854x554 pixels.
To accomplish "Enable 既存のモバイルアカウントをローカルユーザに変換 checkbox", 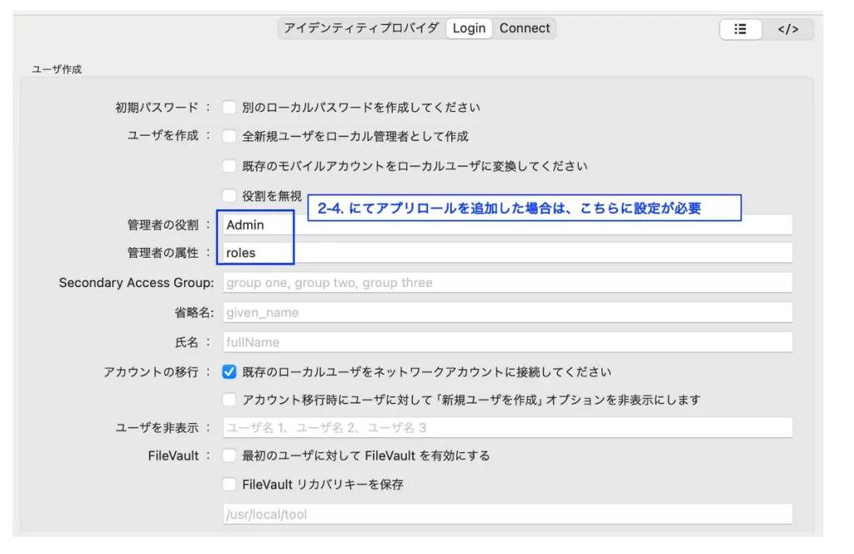I will click(229, 166).
